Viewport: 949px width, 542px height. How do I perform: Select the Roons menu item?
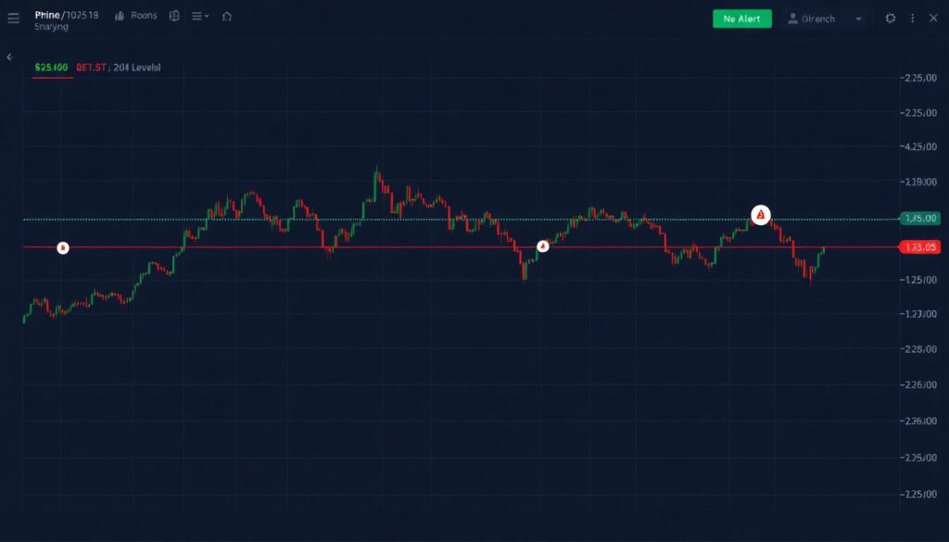click(144, 16)
